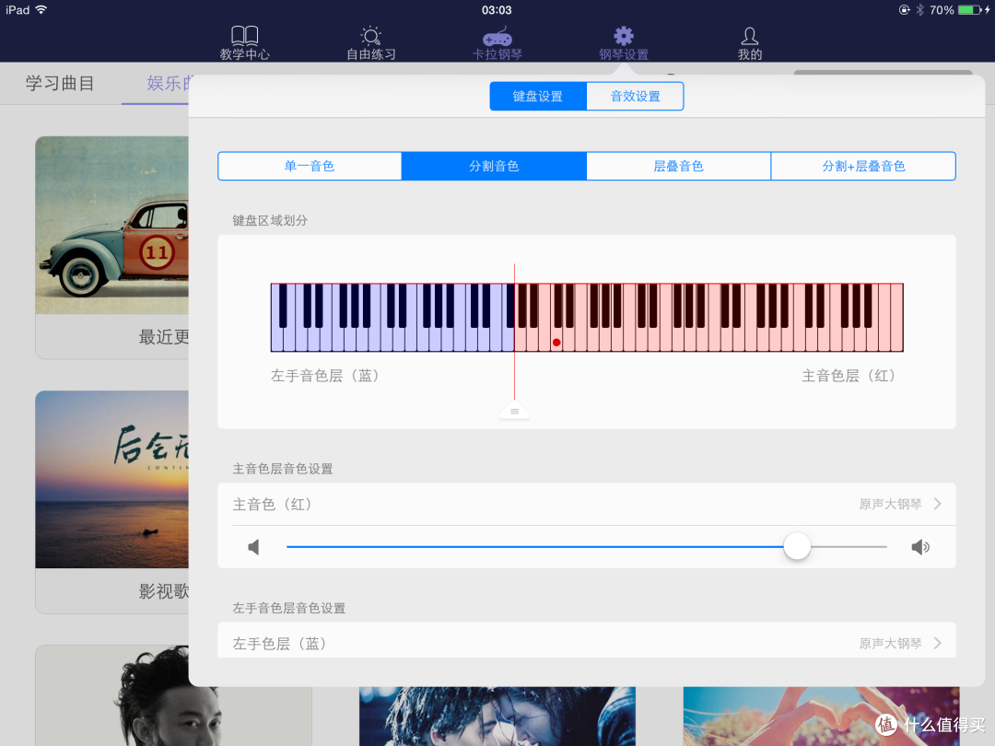The height and width of the screenshot is (746, 995).
Task: Click the 左手音色层（蓝）label
Action: [325, 376]
